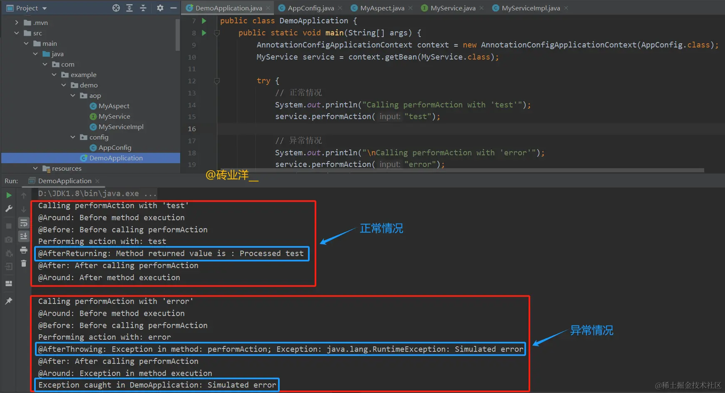
Task: Click the Exit icon in Run sidebar
Action: click(x=9, y=266)
